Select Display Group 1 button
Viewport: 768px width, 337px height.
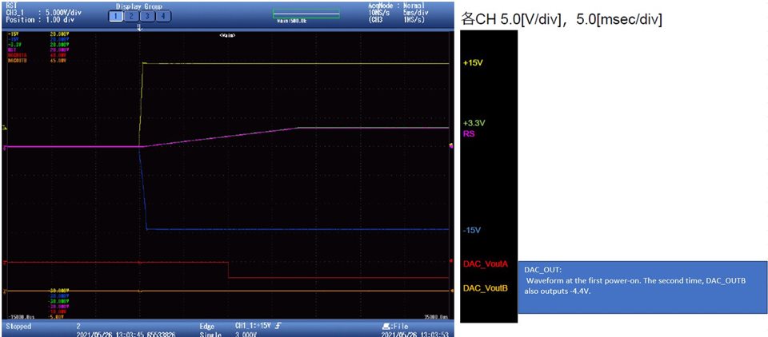coord(116,17)
